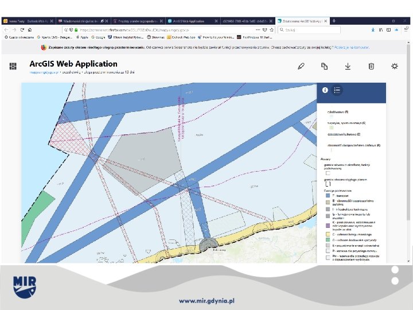
Task: Click the dziedzictwo kulturowe legend label
Action: (x=344, y=134)
